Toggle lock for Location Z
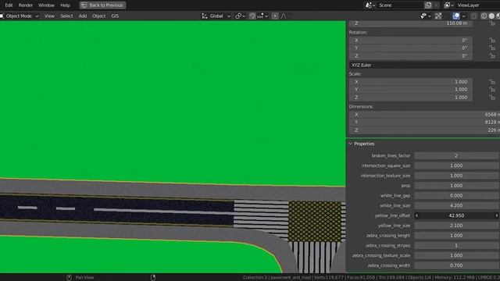Image resolution: width=500 pixels, height=281 pixels. point(492,23)
